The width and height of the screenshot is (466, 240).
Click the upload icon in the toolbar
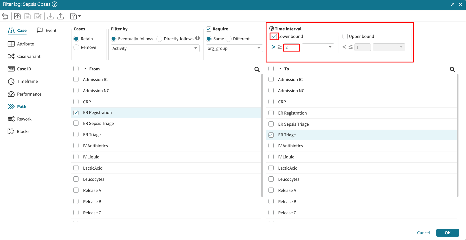61,16
